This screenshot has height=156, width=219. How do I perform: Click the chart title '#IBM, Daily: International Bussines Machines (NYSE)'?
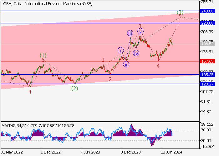(48, 4)
